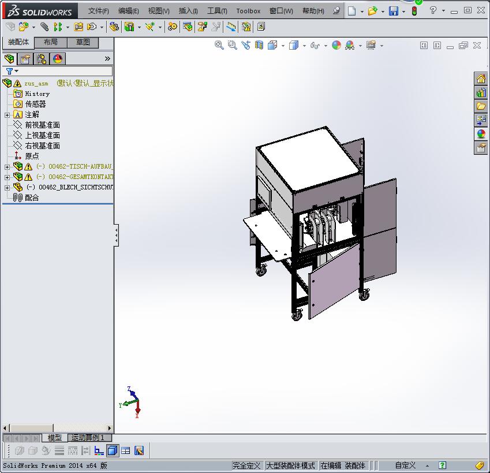Click the Zoom to Fit magnifier icon
The height and width of the screenshot is (473, 490).
[219, 45]
